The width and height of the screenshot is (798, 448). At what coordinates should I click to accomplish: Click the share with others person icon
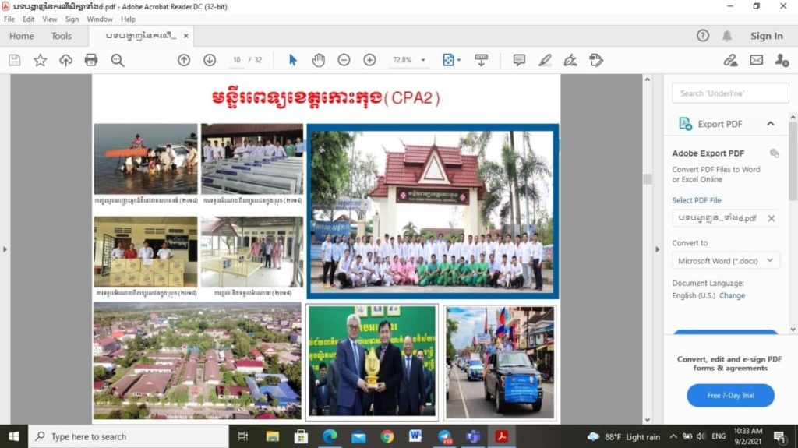click(782, 60)
